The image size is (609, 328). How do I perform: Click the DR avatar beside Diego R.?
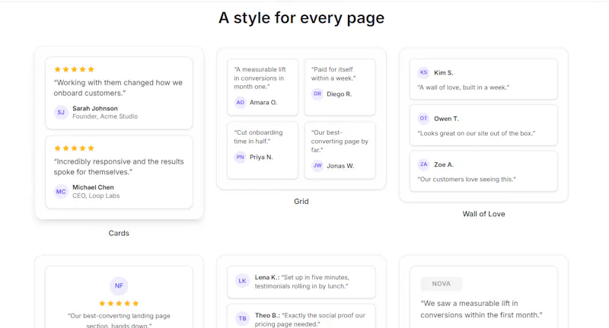pyautogui.click(x=317, y=94)
